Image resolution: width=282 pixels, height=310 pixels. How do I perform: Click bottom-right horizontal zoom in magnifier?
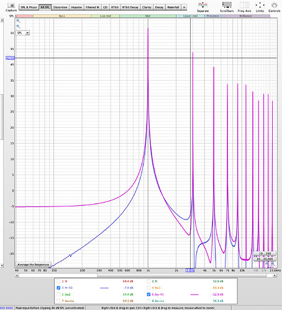pyautogui.click(x=273, y=264)
